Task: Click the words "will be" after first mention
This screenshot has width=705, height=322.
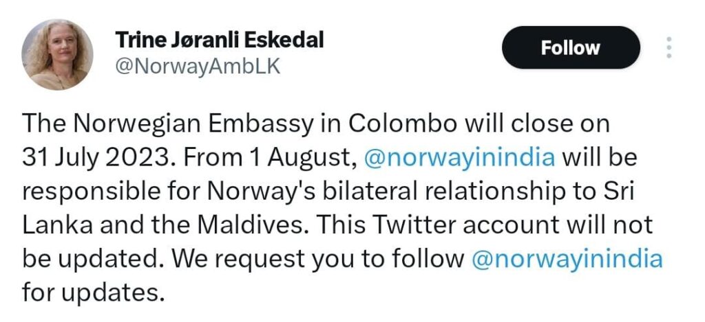Action: tap(600, 157)
